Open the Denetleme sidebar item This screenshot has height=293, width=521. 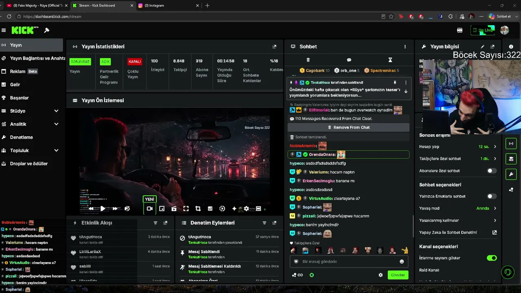pyautogui.click(x=31, y=138)
